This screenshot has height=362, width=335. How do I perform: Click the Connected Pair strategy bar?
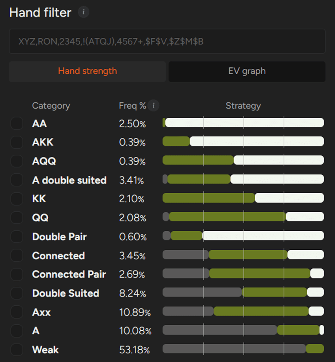pos(243,274)
